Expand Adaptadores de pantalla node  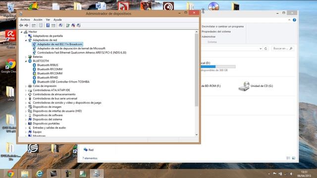26,36
